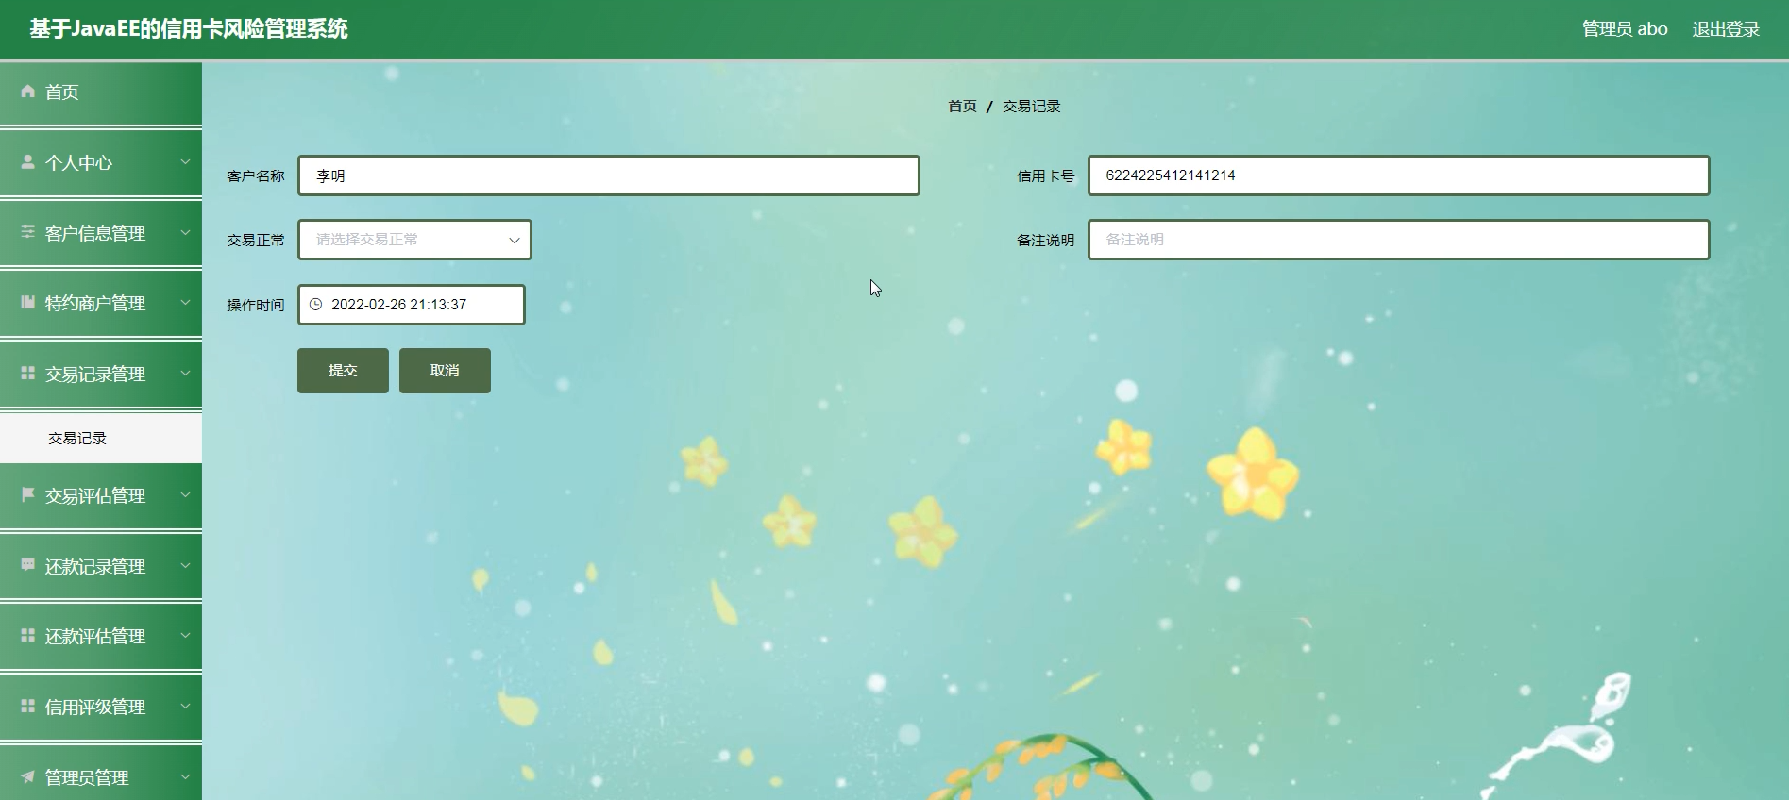Expand the 还款记录管理 chevron
The height and width of the screenshot is (800, 1789).
[x=185, y=565]
